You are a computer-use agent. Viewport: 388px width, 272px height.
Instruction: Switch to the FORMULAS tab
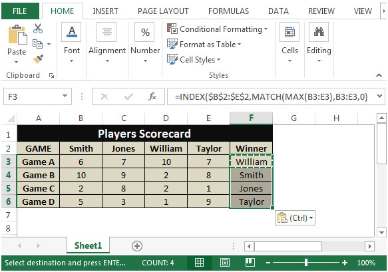pyautogui.click(x=229, y=11)
